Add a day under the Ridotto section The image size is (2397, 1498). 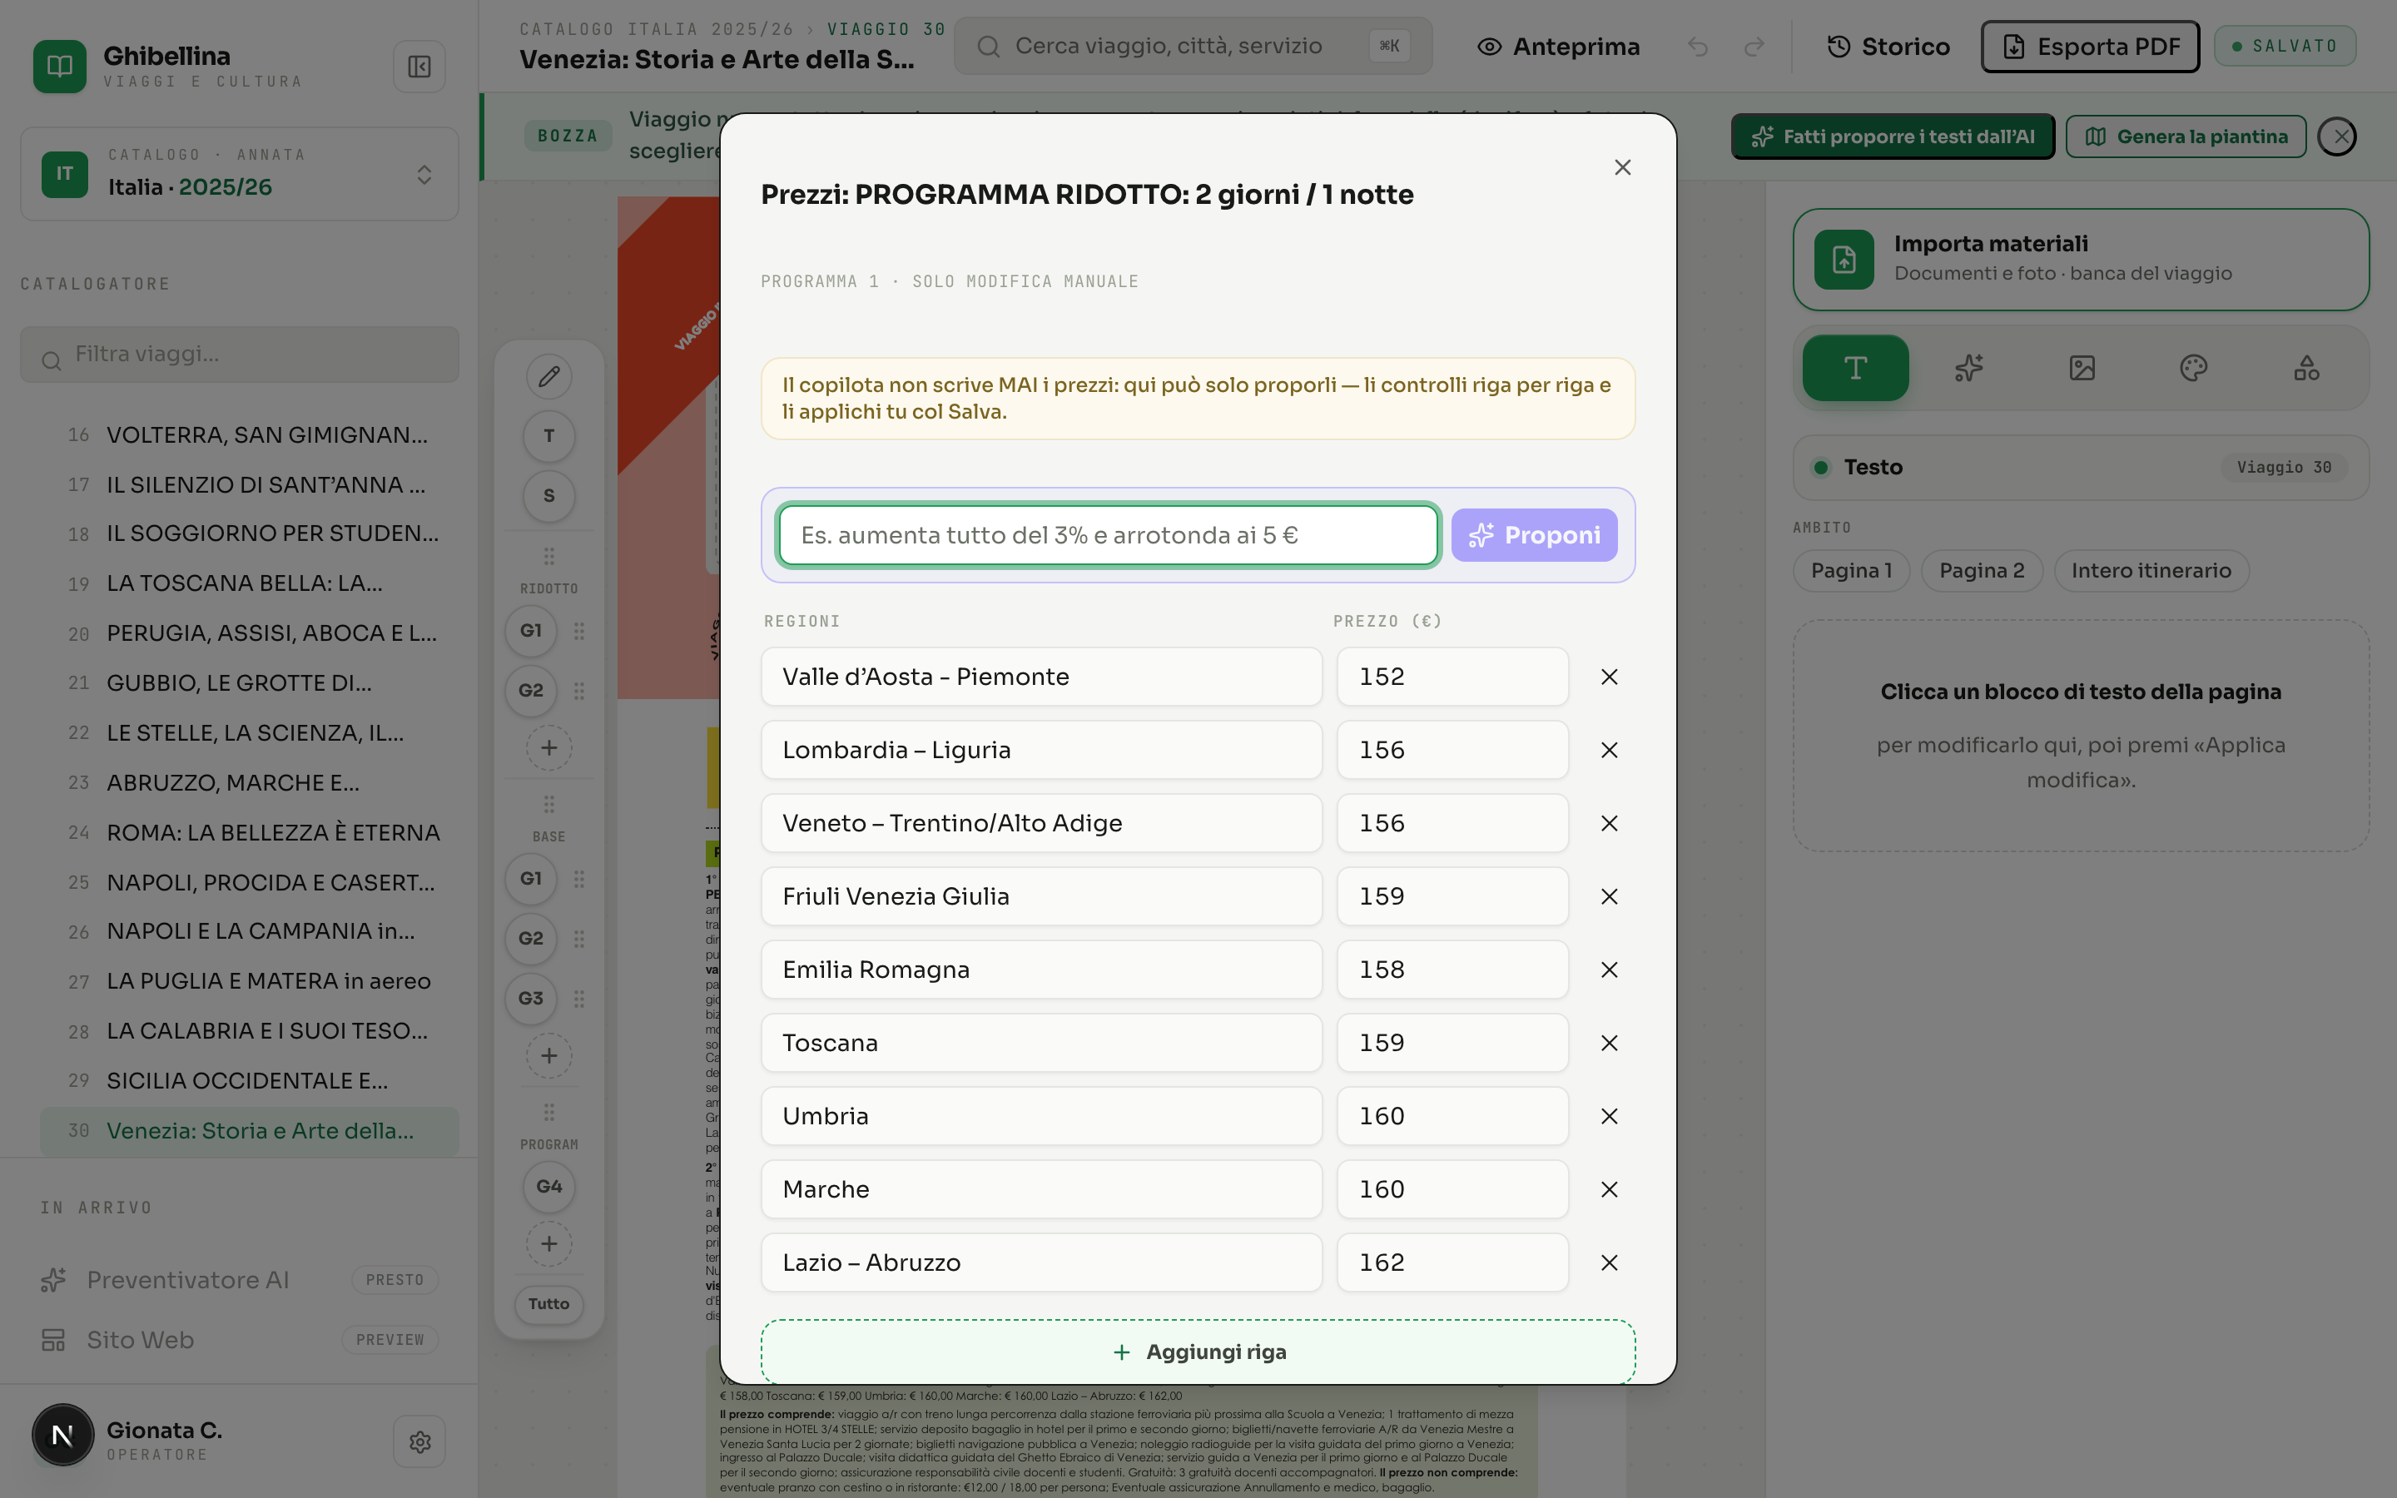548,748
